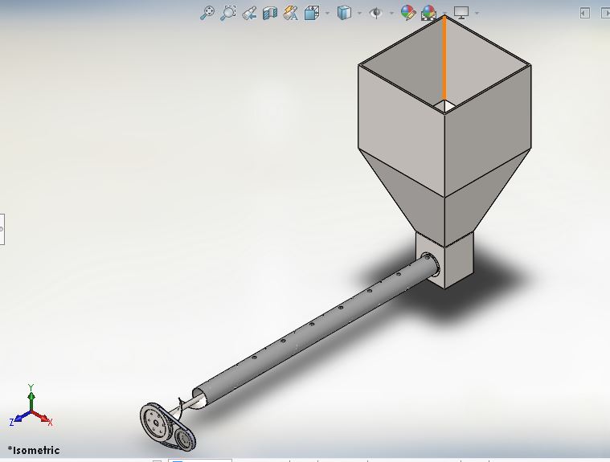This screenshot has width=610, height=462.
Task: Click the Y axis of the triad
Action: (x=31, y=397)
